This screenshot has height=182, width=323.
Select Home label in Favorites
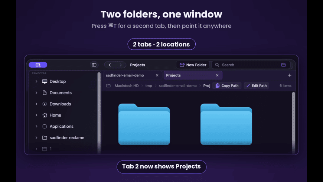[x=55, y=115]
